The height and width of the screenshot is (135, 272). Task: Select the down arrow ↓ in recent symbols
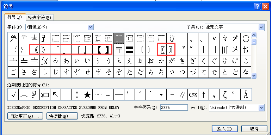[x=214, y=94]
